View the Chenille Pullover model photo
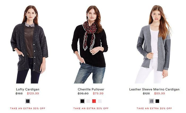186x113 pixels. 90,44
